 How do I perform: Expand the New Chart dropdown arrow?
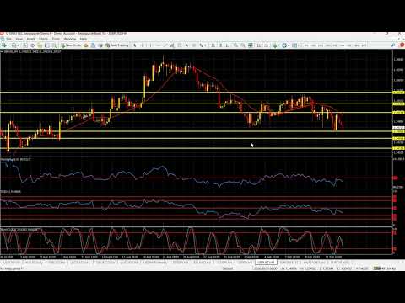click(8, 45)
